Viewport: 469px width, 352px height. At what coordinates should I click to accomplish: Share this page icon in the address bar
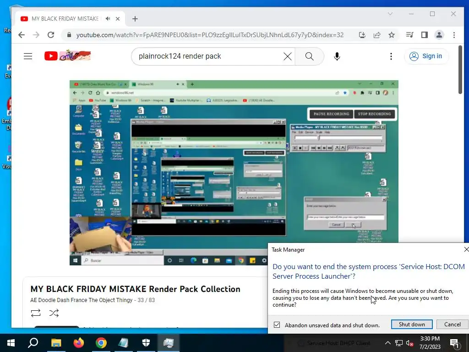pos(377,35)
